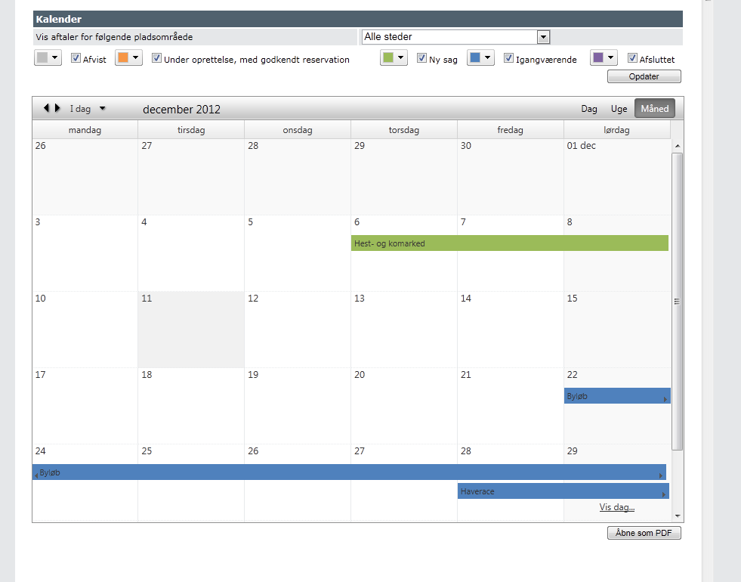Image resolution: width=741 pixels, height=582 pixels.
Task: Open the Byløb event spanning 24–29
Action: [x=349, y=472]
